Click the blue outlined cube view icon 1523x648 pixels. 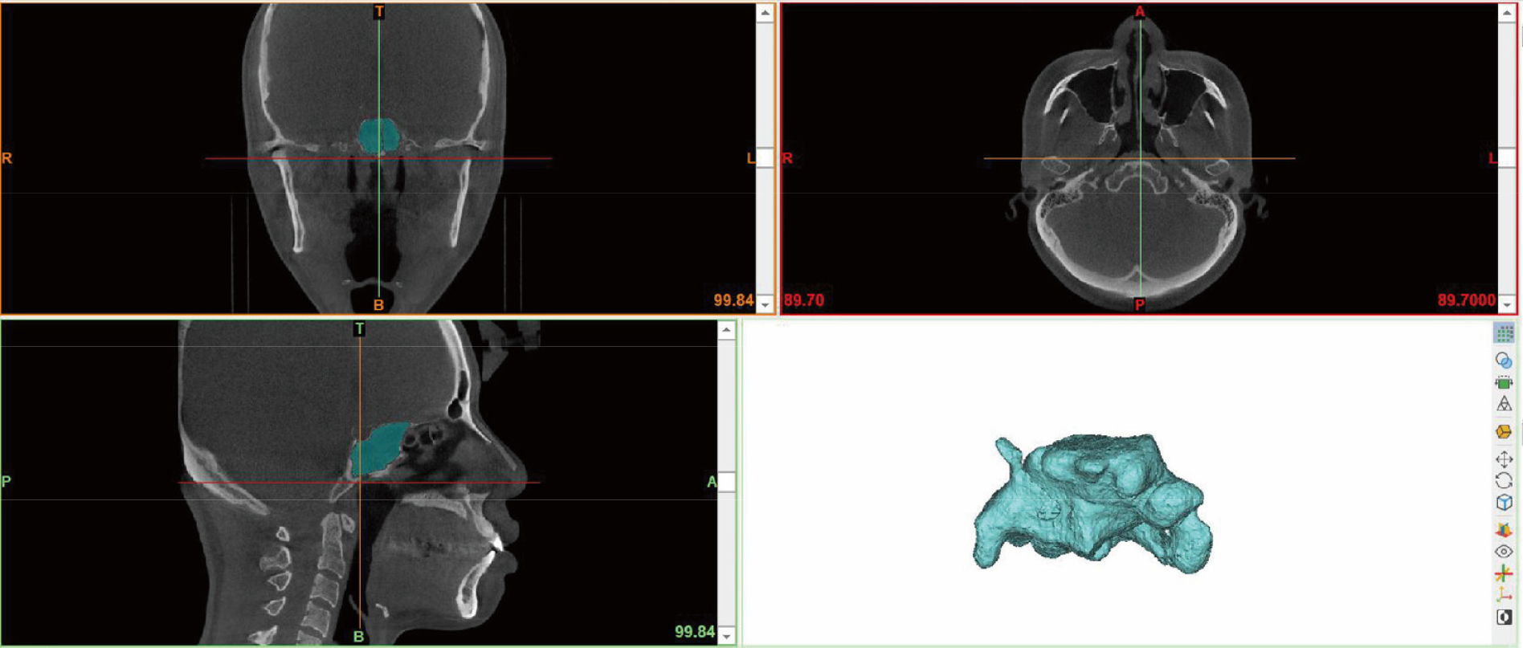(1504, 503)
